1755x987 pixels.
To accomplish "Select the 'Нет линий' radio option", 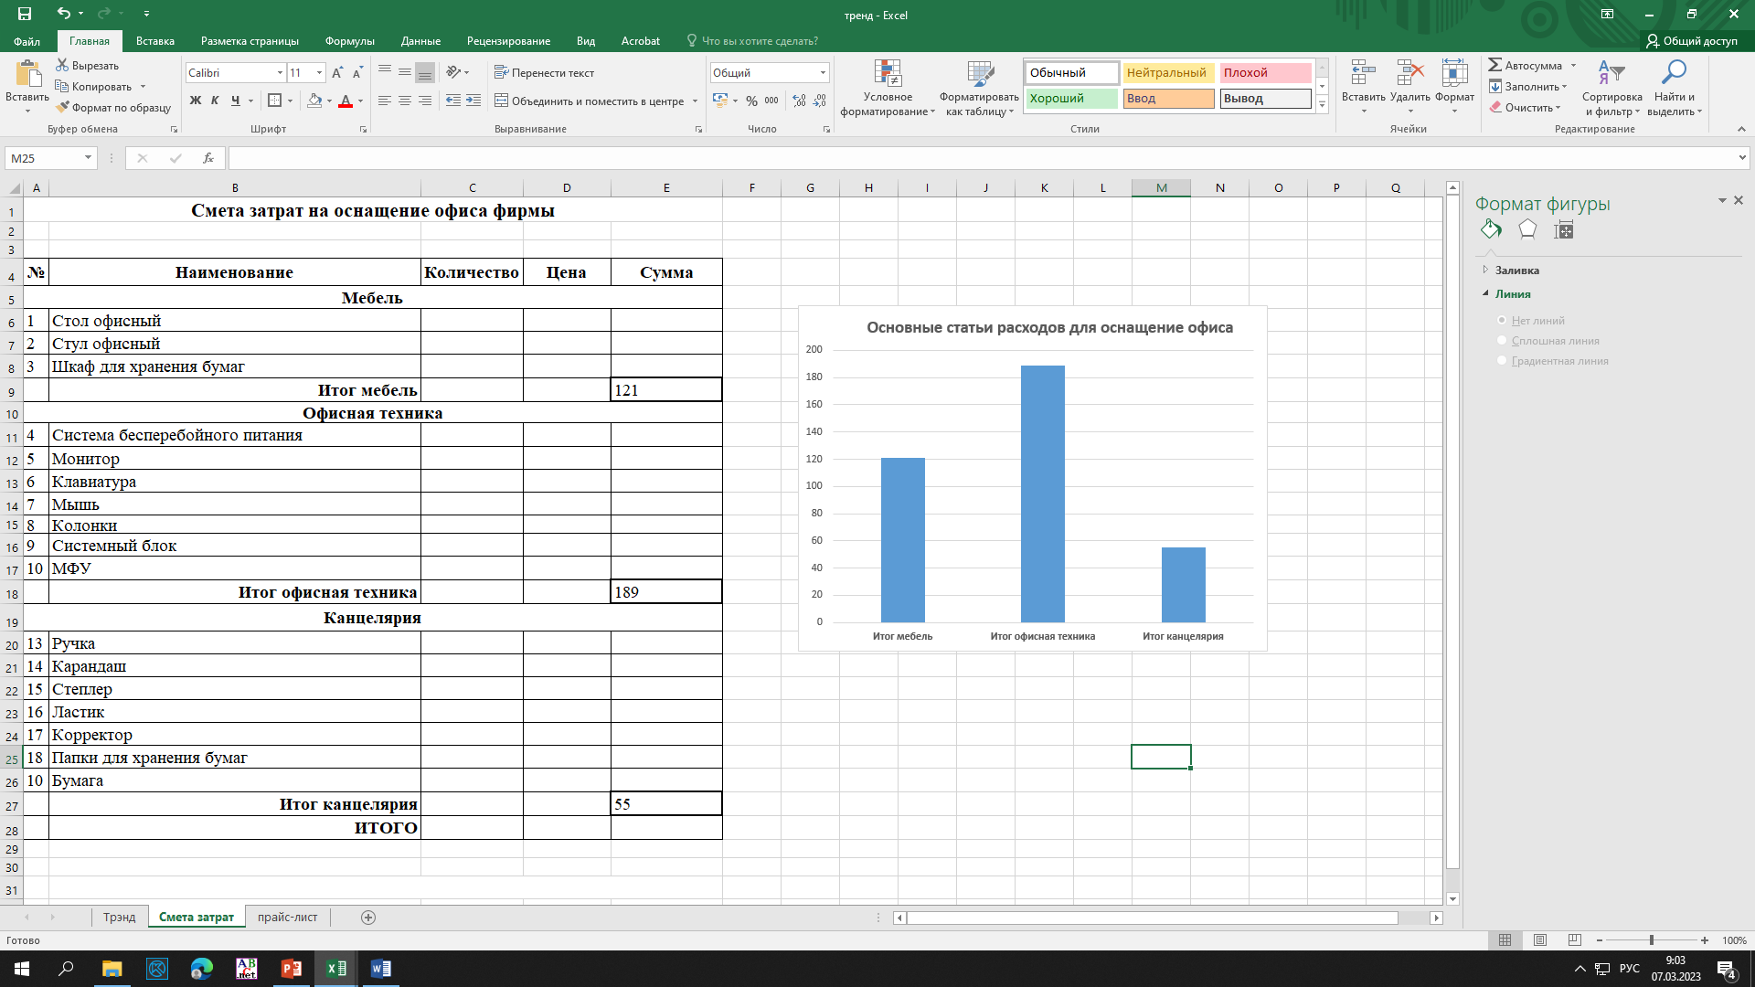I will [1502, 321].
